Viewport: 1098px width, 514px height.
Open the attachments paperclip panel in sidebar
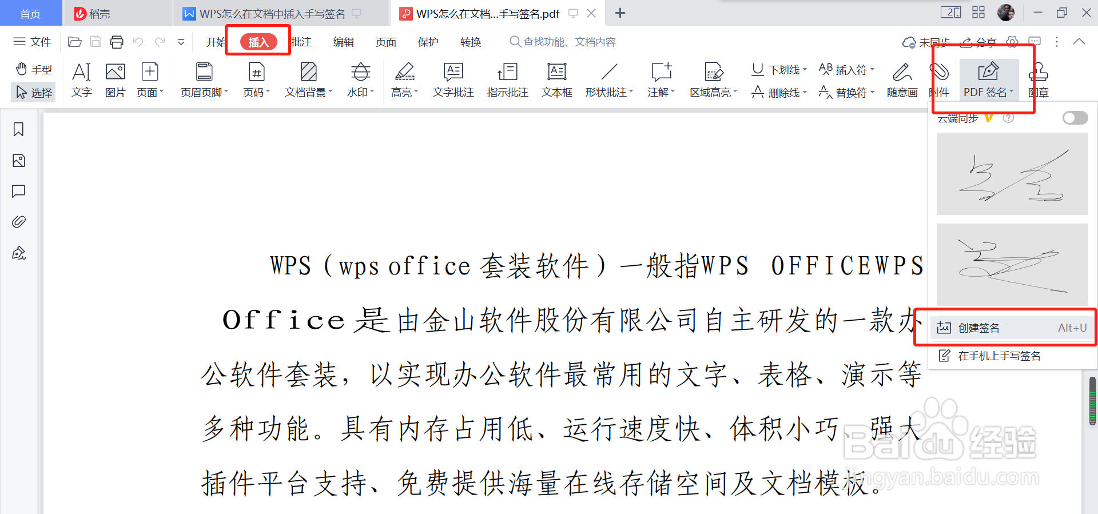tap(18, 222)
